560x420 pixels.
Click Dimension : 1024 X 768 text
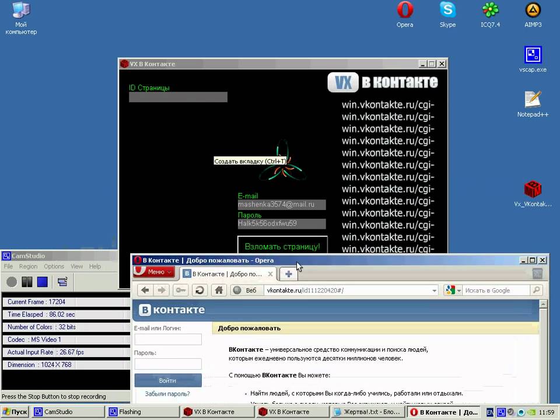click(x=39, y=365)
